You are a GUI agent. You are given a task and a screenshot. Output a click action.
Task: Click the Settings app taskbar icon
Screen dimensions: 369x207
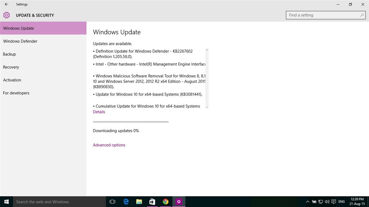(179, 202)
